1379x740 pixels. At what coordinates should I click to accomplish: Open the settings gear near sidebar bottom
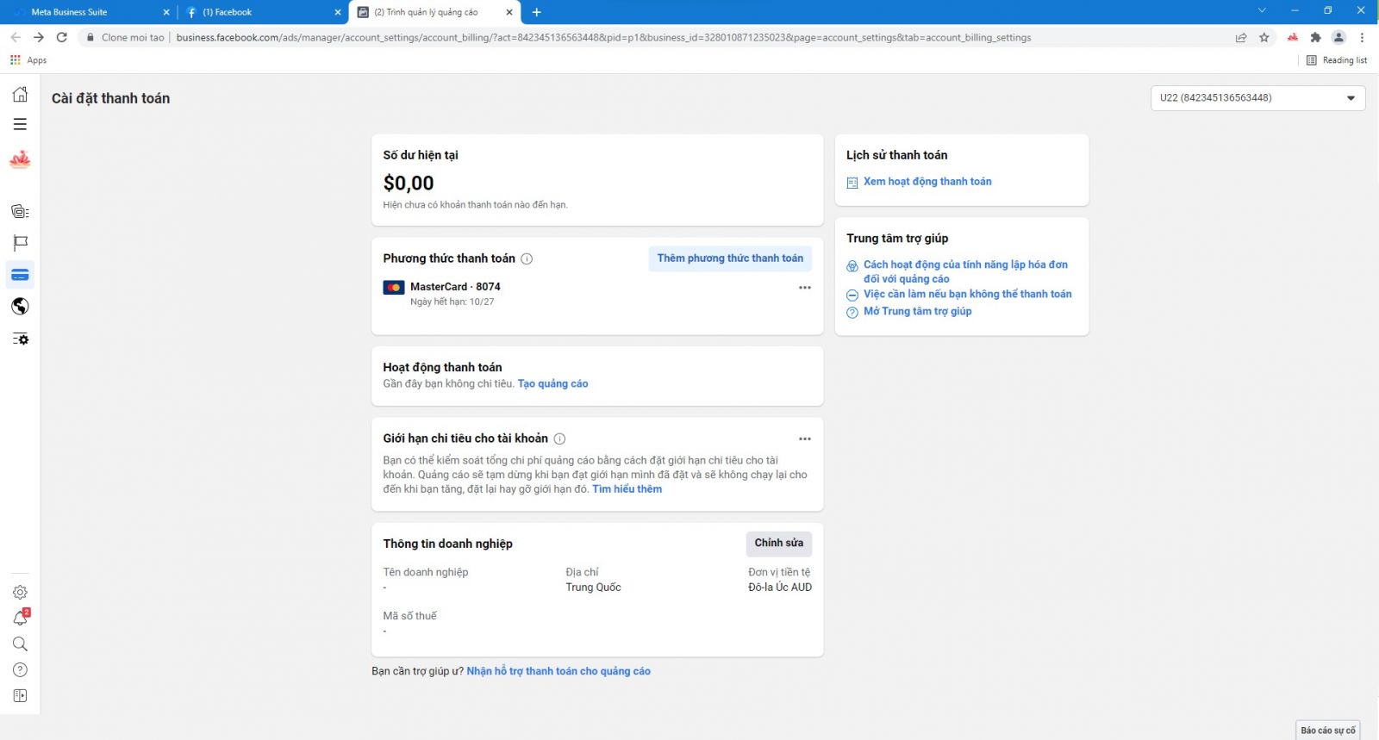[x=20, y=592]
